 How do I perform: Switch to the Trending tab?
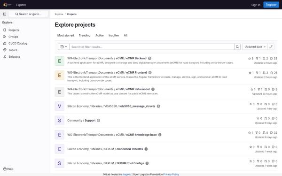[x=85, y=35]
